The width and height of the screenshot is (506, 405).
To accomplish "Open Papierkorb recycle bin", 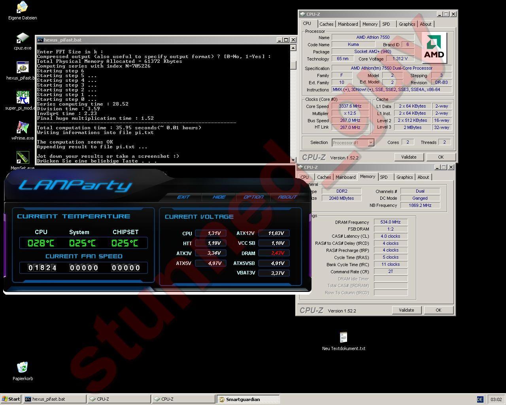I will click(23, 371).
